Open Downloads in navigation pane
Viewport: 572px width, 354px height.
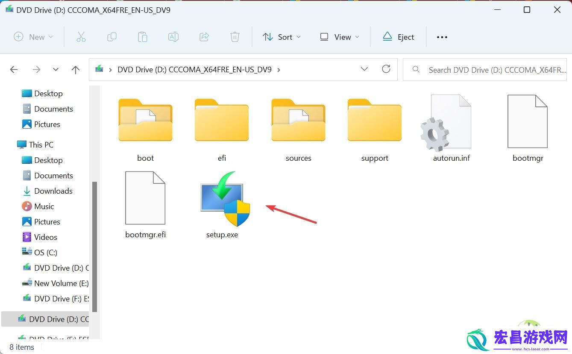click(x=47, y=191)
